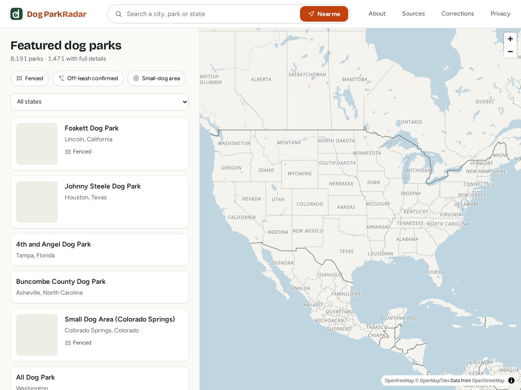Click the Featured dog parks heading
Screen dimensions: 521x390
(66, 45)
